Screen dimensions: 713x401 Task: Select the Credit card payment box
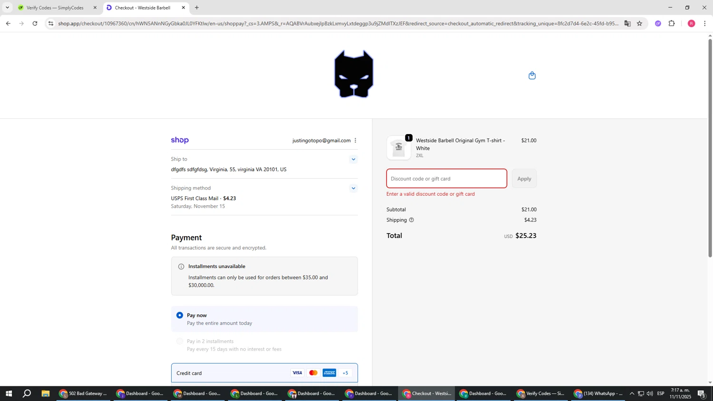tap(264, 373)
